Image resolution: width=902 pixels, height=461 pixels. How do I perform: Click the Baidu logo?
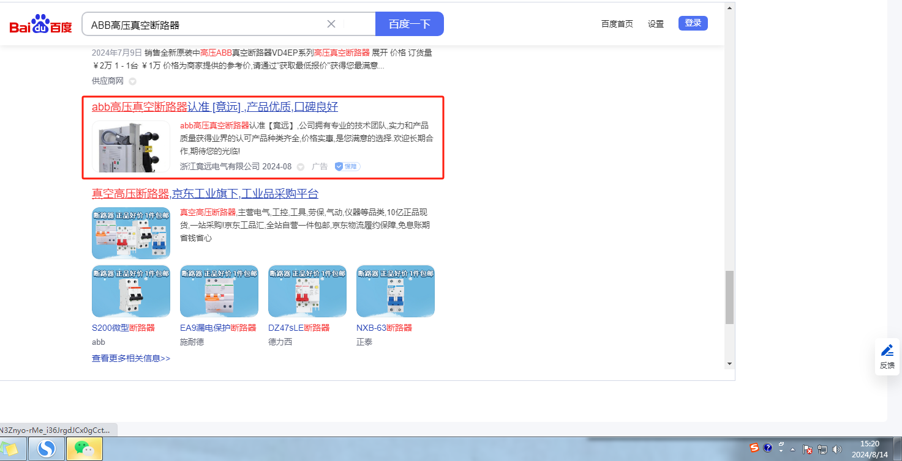tap(40, 24)
